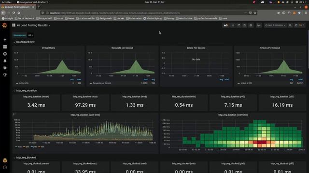Open Alerting bell icon in sidebar
The height and width of the screenshot is (173, 309).
[5, 61]
